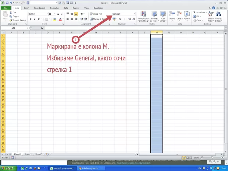Expand the Calibri font name dropdown
The image size is (228, 171).
46,14
